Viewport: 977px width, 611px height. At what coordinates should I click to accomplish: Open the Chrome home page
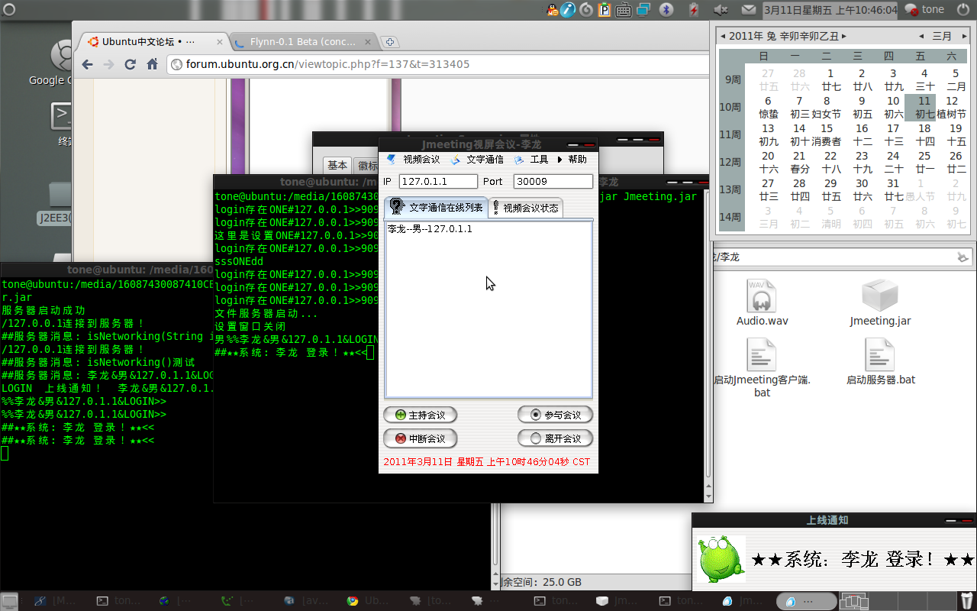[152, 64]
